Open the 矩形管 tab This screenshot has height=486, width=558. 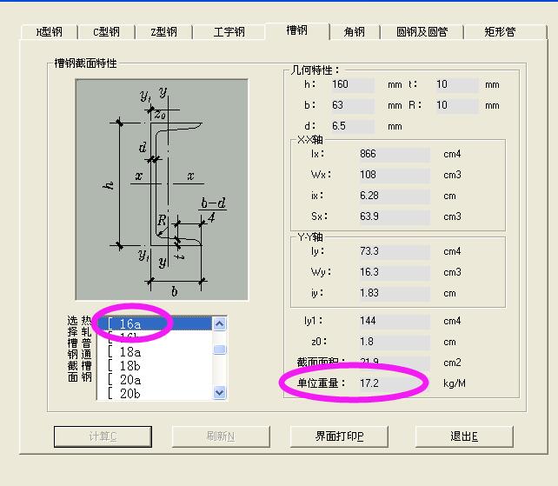(505, 32)
